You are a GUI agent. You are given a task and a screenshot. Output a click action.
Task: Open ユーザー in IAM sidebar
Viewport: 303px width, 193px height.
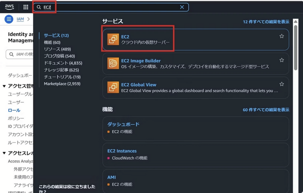[x=16, y=102]
